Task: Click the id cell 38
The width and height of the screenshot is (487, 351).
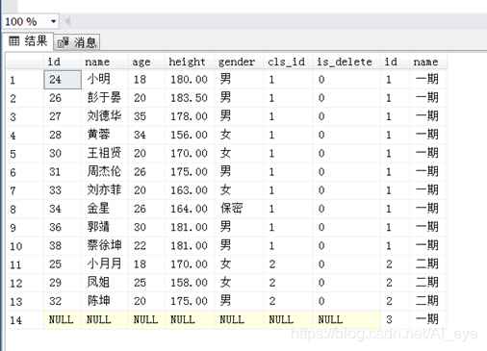Action: pos(63,245)
